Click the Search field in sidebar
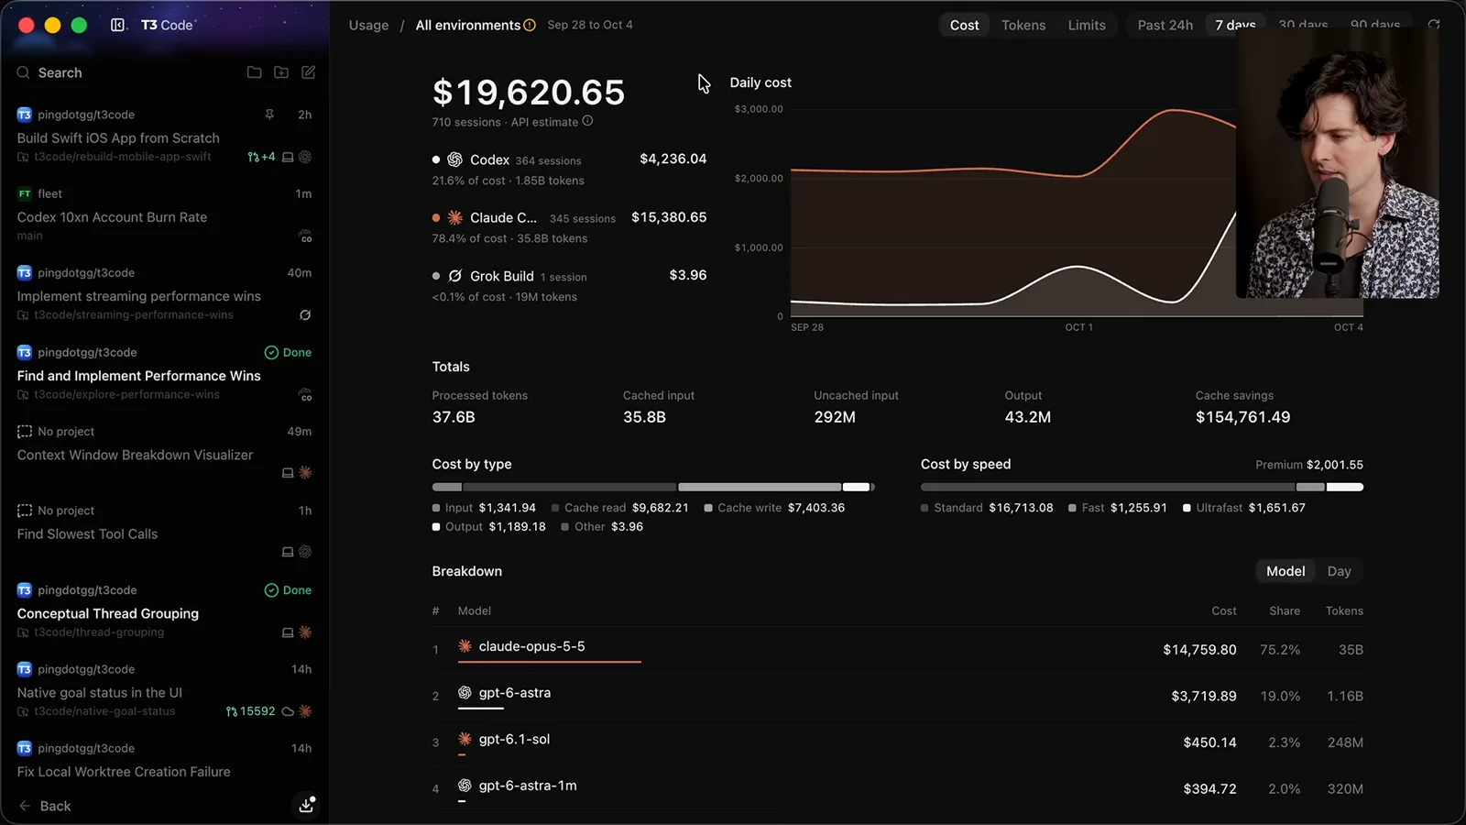 click(x=124, y=72)
